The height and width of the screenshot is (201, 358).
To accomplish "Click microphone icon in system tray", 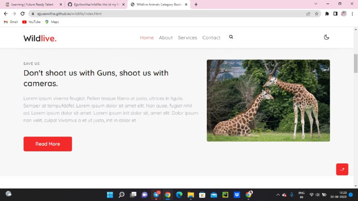I will pyautogui.click(x=292, y=195).
